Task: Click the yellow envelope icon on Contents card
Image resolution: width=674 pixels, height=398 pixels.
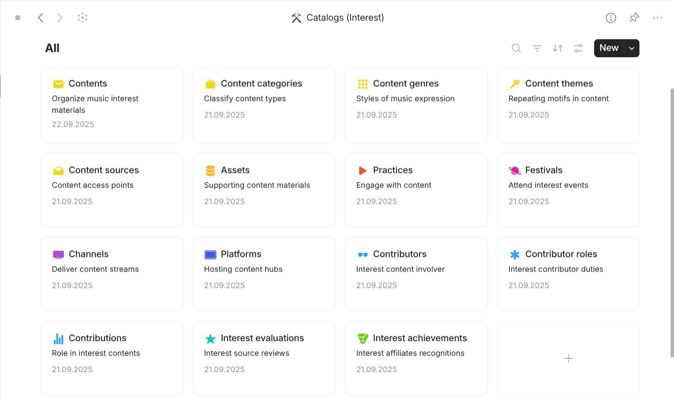Action: [58, 83]
